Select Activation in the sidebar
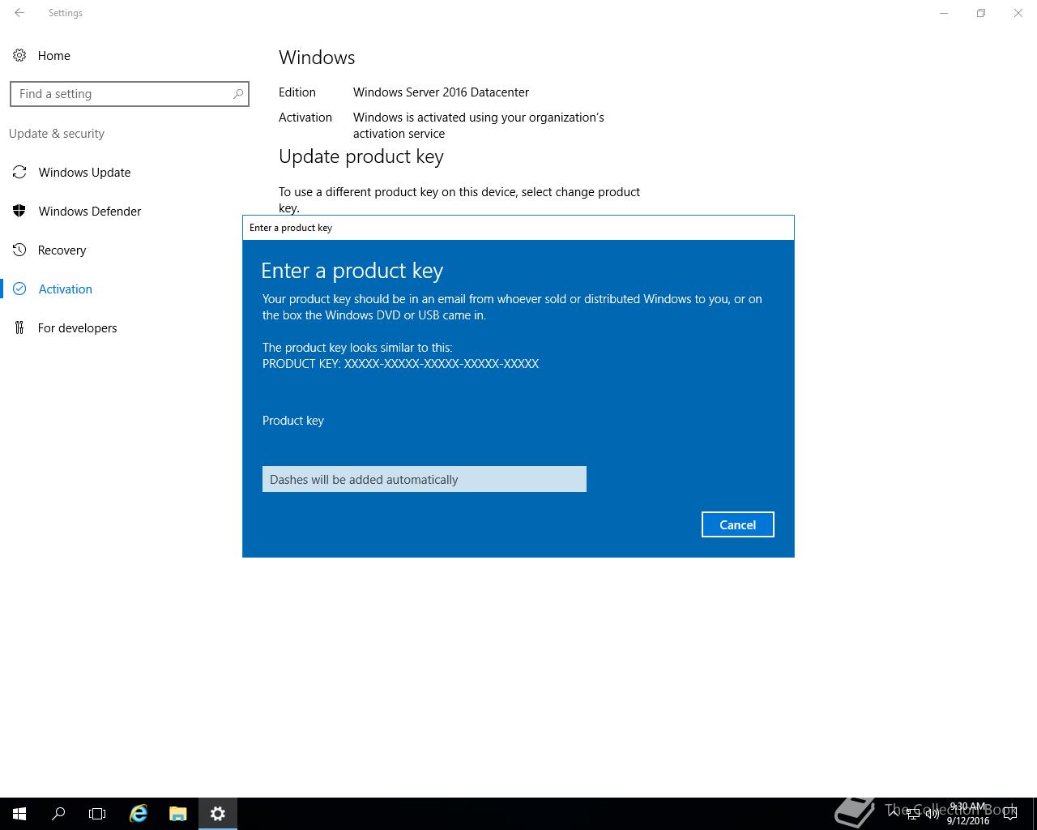 [x=65, y=289]
